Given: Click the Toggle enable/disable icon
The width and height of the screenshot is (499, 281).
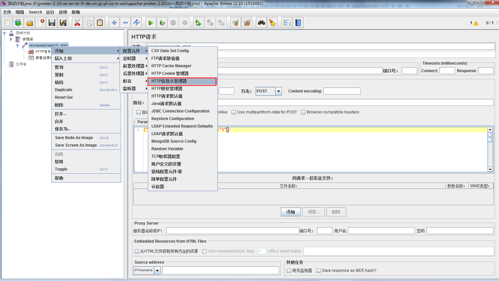Looking at the screenshot, I should [x=136, y=23].
